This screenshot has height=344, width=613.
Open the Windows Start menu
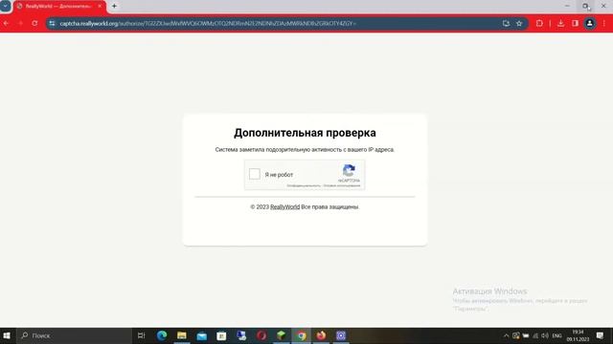click(7, 335)
